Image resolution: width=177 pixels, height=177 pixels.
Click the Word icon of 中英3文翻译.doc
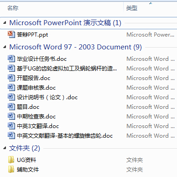(x=11, y=126)
